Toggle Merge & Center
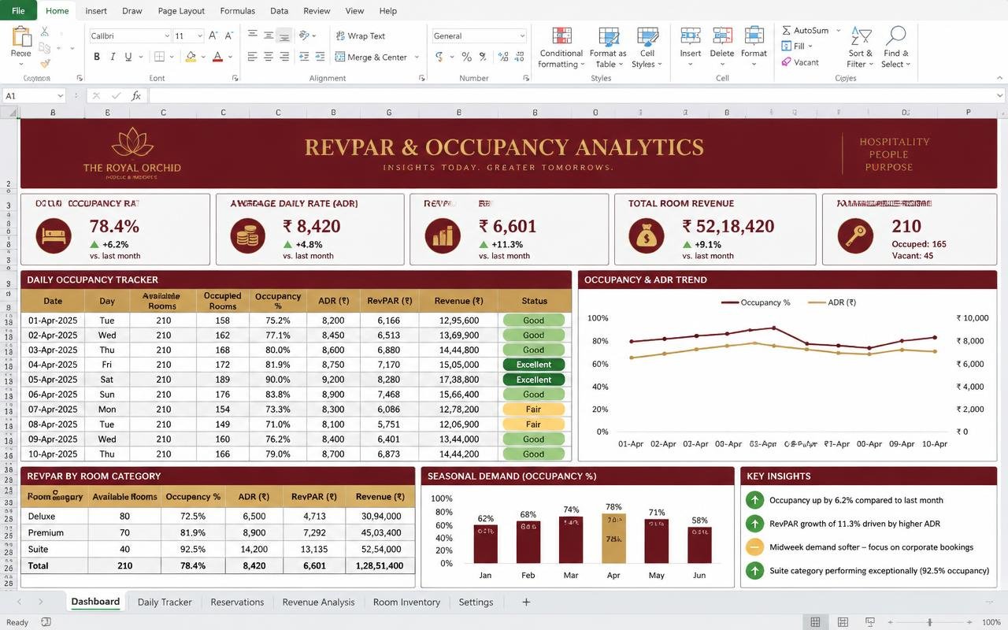The image size is (1008, 630). (x=371, y=57)
